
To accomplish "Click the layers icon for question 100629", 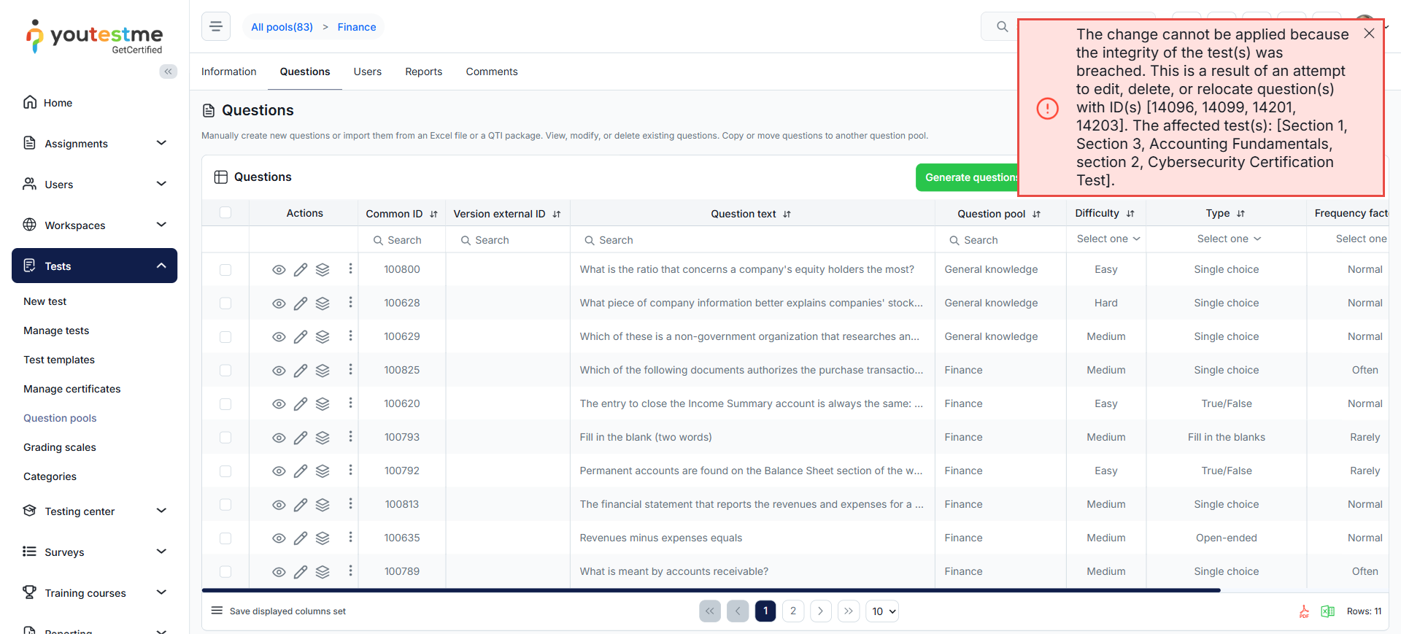I will [x=323, y=337].
